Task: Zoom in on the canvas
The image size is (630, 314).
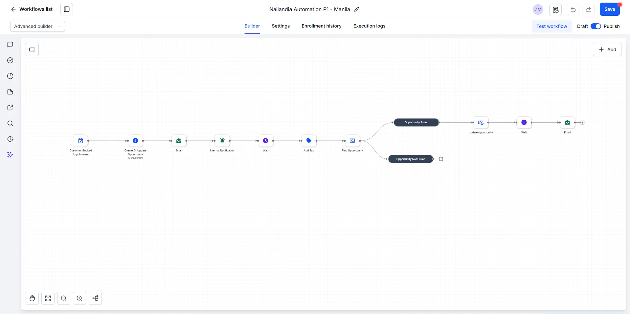Action: coord(79,298)
